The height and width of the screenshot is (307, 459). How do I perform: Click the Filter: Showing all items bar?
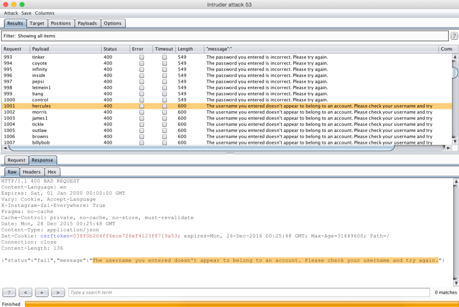coord(225,36)
